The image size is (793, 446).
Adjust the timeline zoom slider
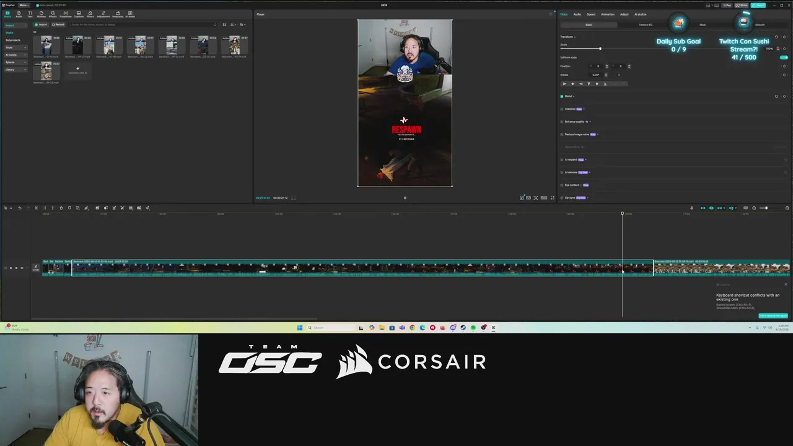pyautogui.click(x=766, y=208)
